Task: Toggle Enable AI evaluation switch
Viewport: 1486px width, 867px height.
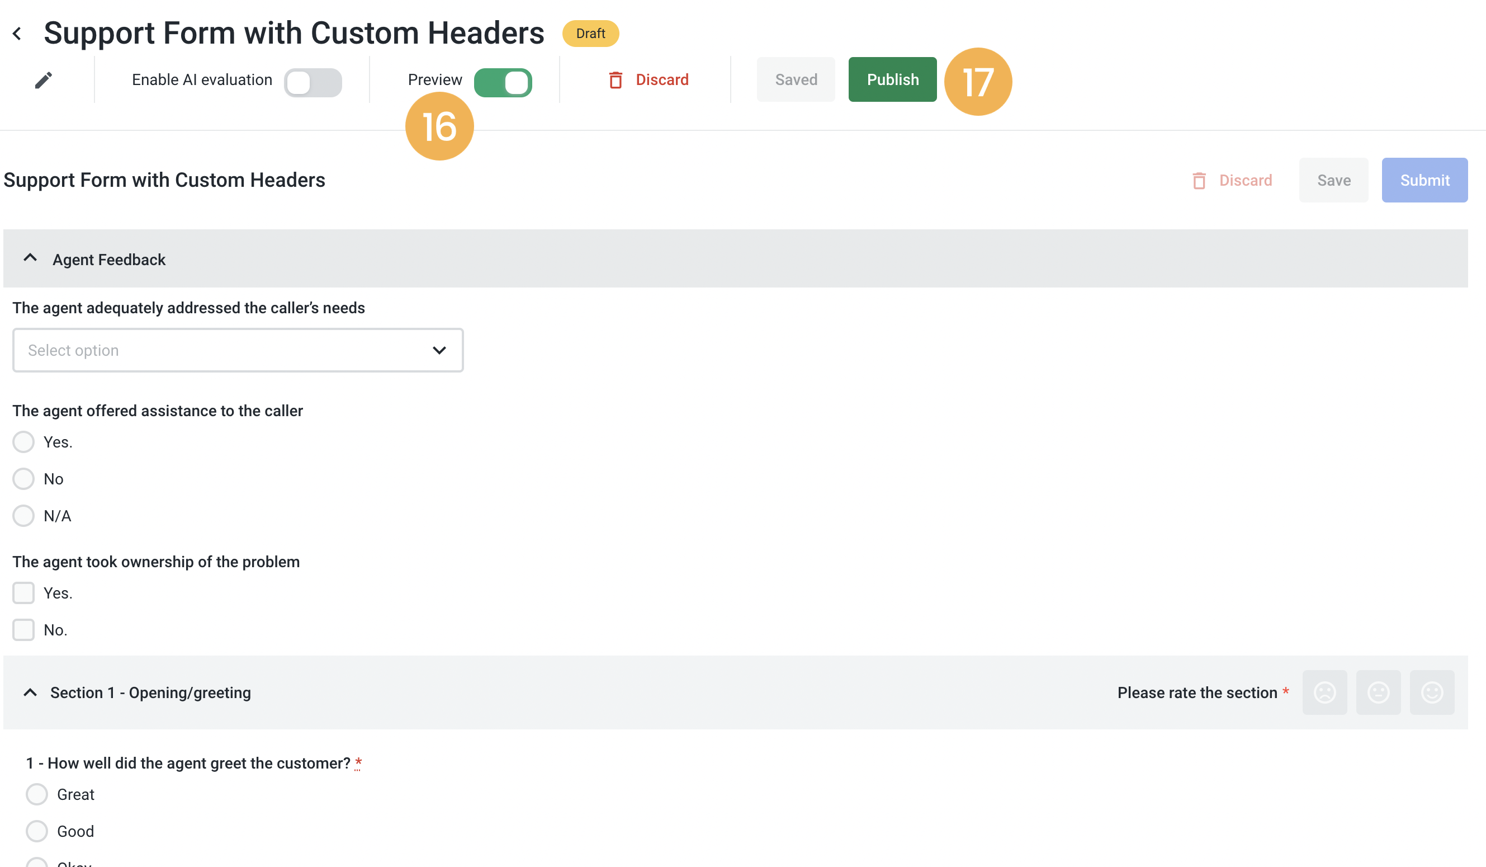Action: pos(313,82)
